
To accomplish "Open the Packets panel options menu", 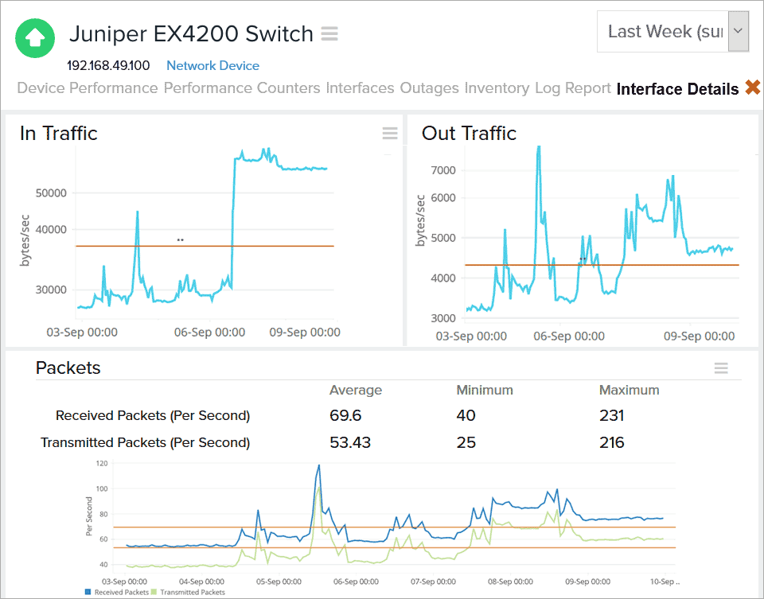I will tap(721, 368).
